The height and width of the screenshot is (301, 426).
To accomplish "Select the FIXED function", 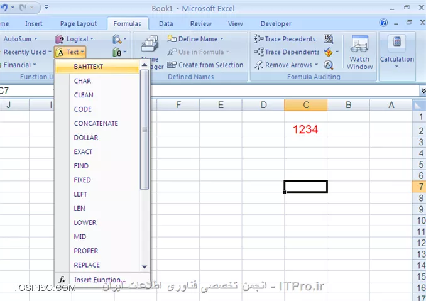I will coord(97,180).
